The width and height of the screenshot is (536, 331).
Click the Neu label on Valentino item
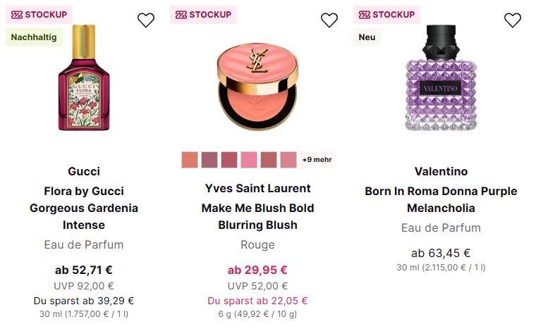(367, 37)
